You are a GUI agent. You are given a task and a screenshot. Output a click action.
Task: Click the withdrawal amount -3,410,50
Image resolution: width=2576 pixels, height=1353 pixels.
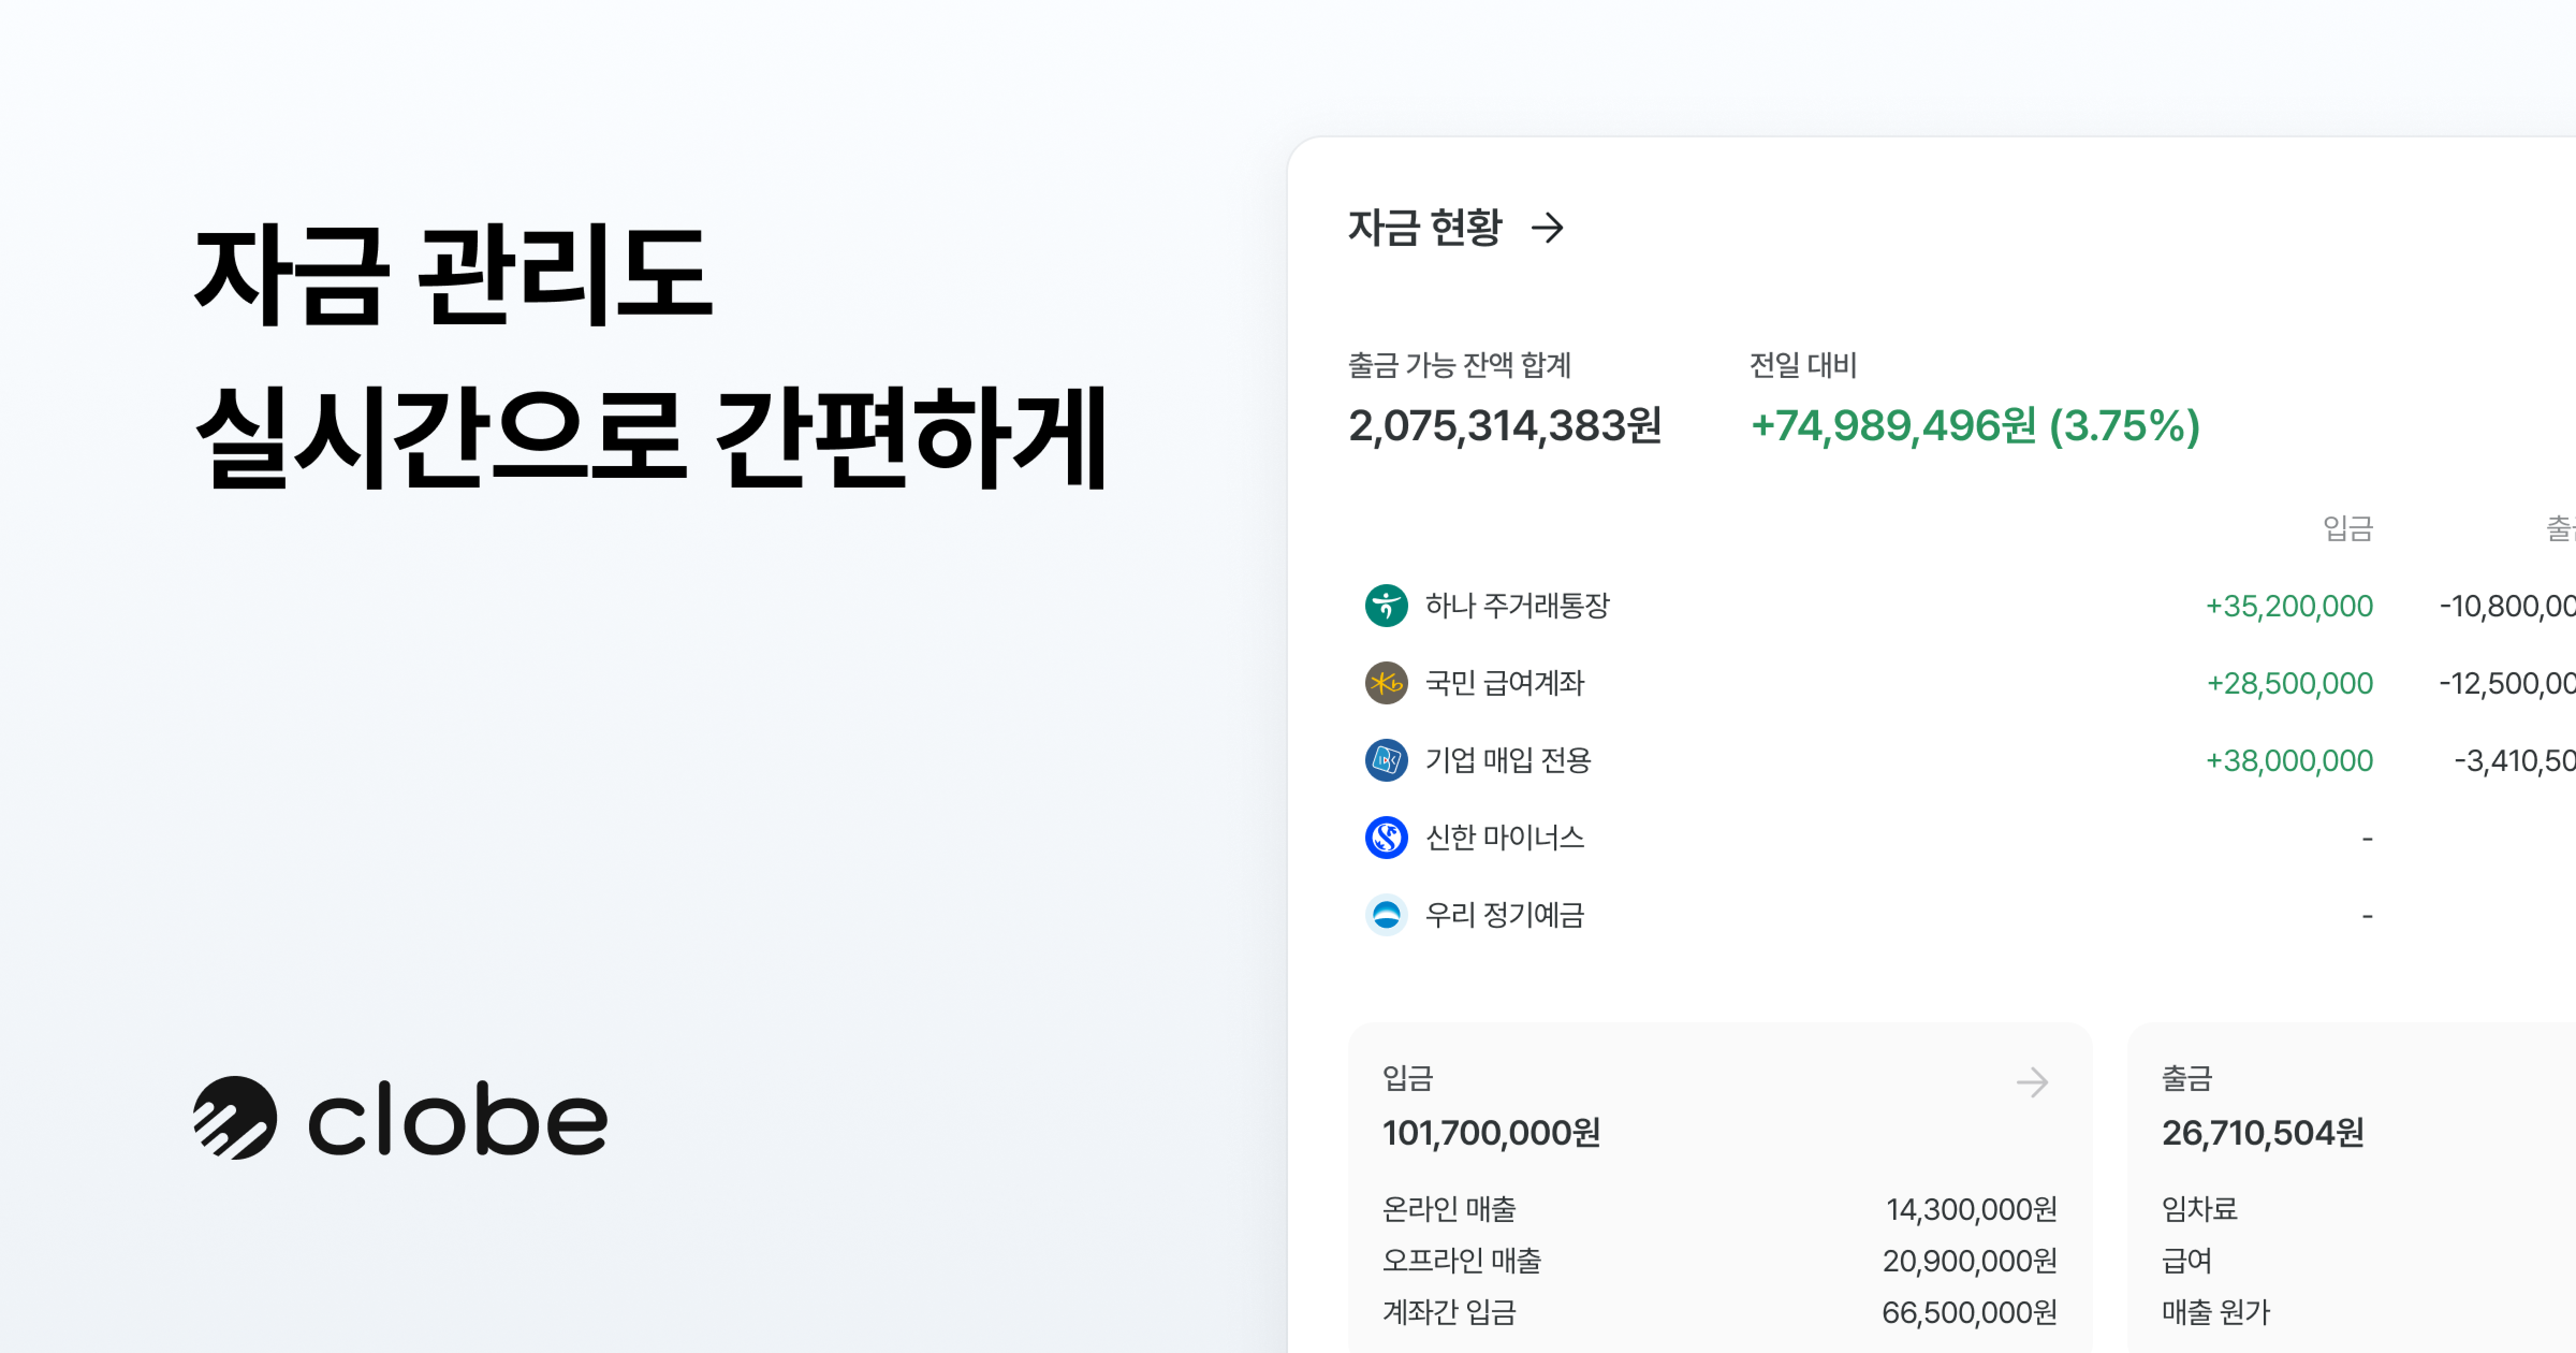pyautogui.click(x=2514, y=761)
